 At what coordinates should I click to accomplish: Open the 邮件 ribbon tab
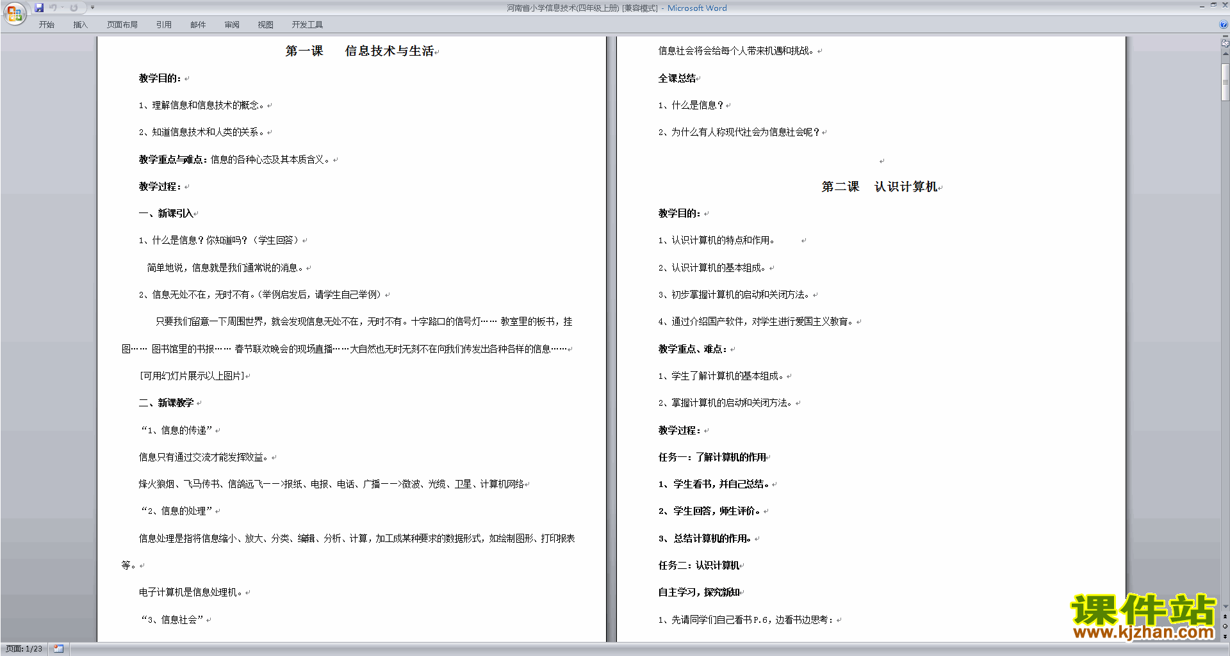point(198,25)
